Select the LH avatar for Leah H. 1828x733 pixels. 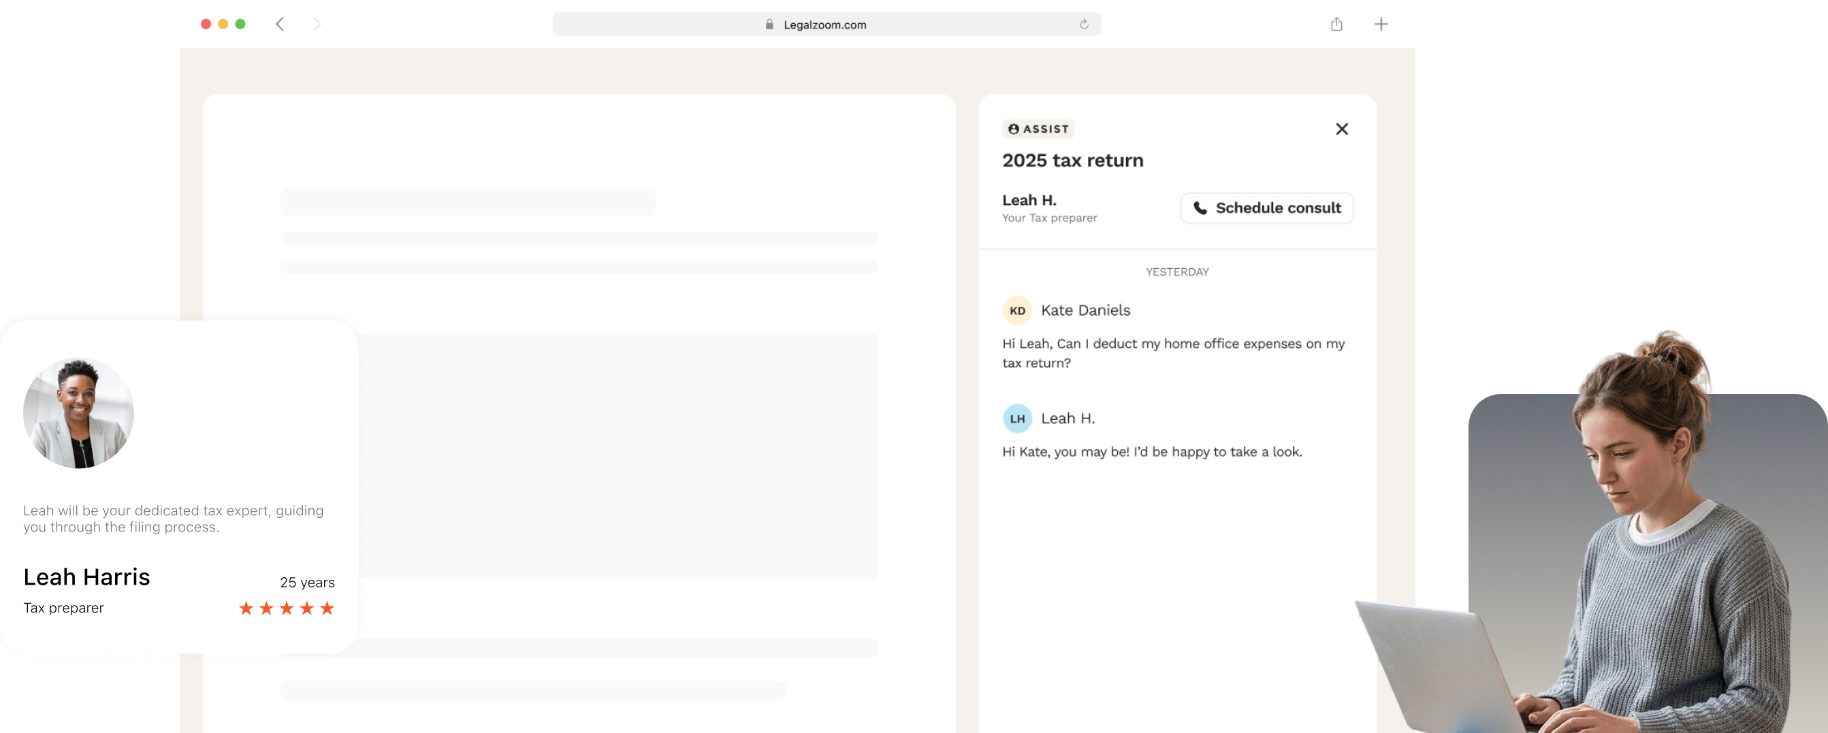pyautogui.click(x=1017, y=418)
